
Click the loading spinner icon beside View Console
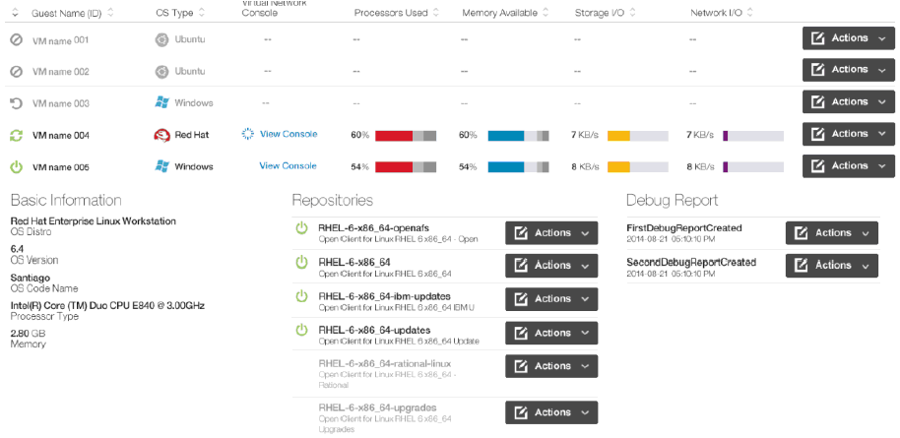point(248,134)
